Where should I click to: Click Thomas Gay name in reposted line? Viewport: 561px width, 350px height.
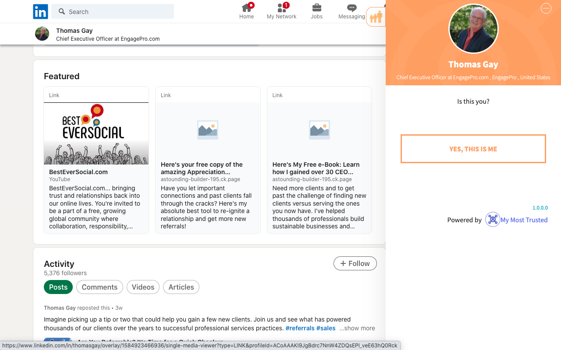coord(60,308)
